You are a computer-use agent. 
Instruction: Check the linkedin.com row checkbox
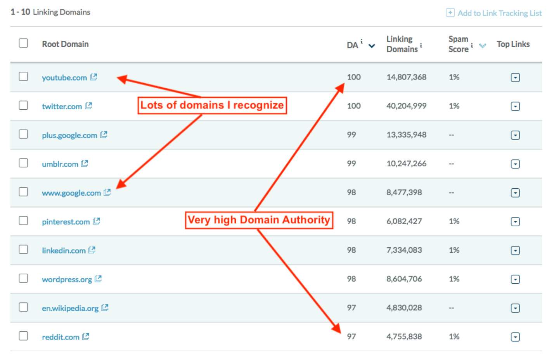point(23,249)
